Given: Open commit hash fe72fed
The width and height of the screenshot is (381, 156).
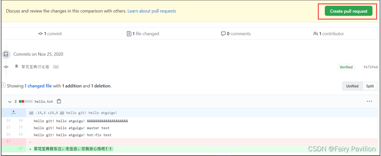Looking at the screenshot, I should pos(370,67).
